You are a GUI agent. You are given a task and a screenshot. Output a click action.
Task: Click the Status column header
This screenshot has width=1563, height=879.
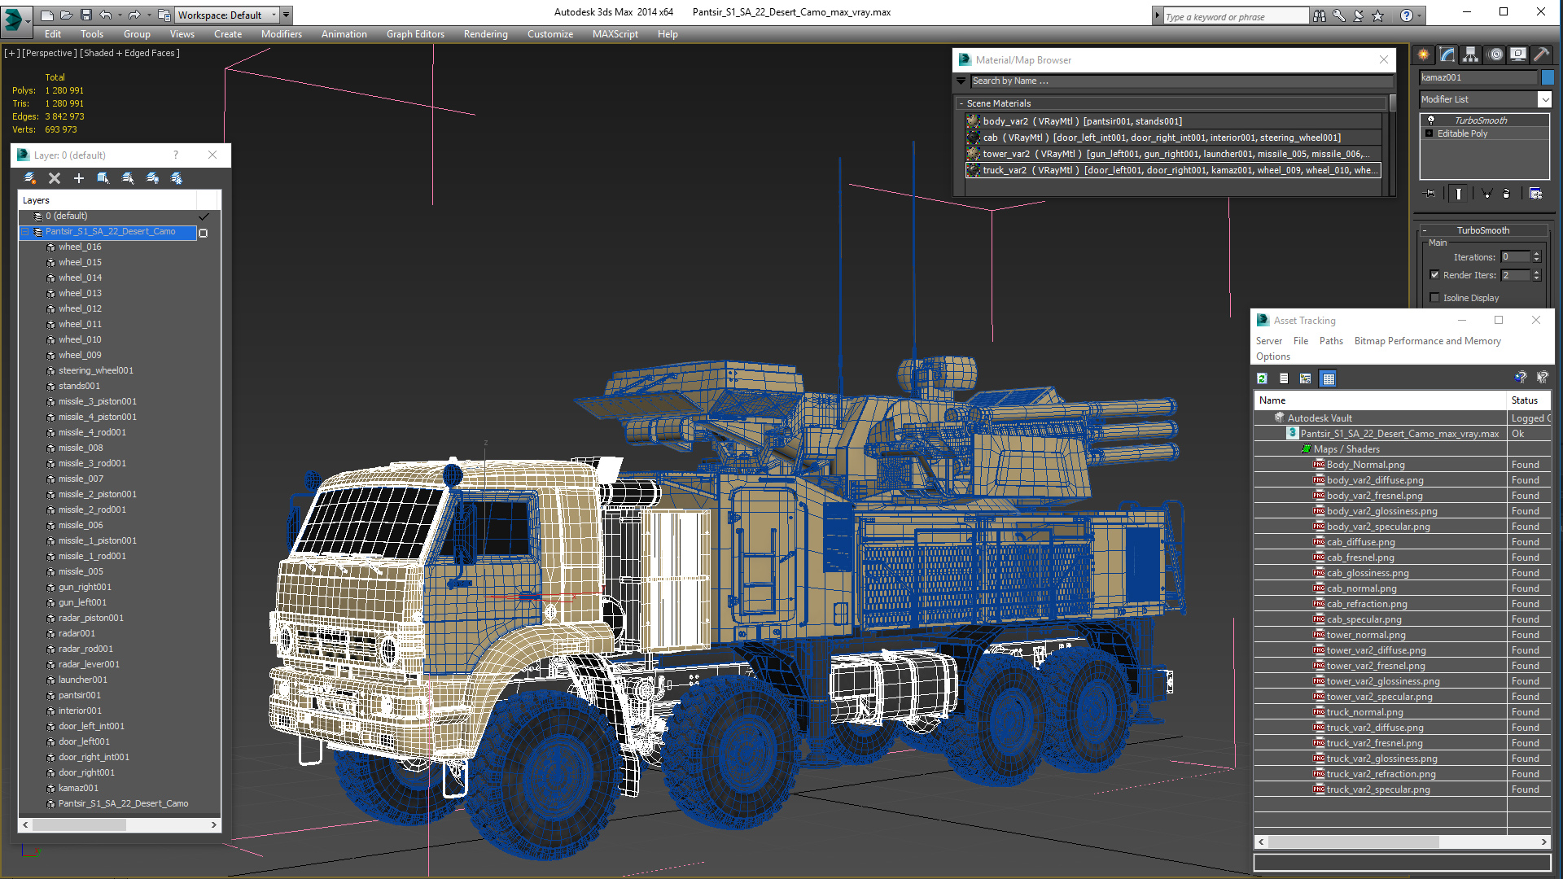1529,400
